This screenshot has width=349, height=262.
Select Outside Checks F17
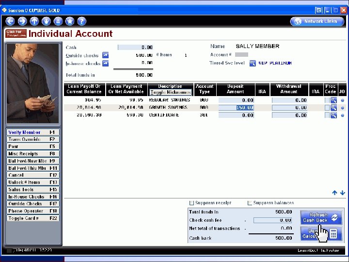coord(33,204)
